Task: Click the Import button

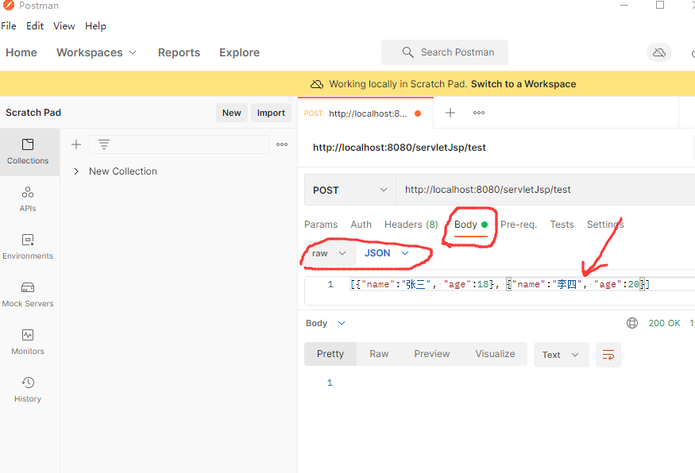Action: [x=272, y=113]
